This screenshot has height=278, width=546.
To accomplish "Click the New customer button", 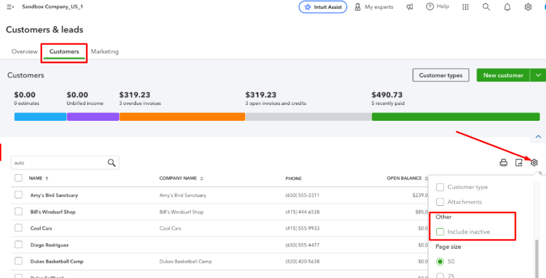I will pyautogui.click(x=503, y=75).
